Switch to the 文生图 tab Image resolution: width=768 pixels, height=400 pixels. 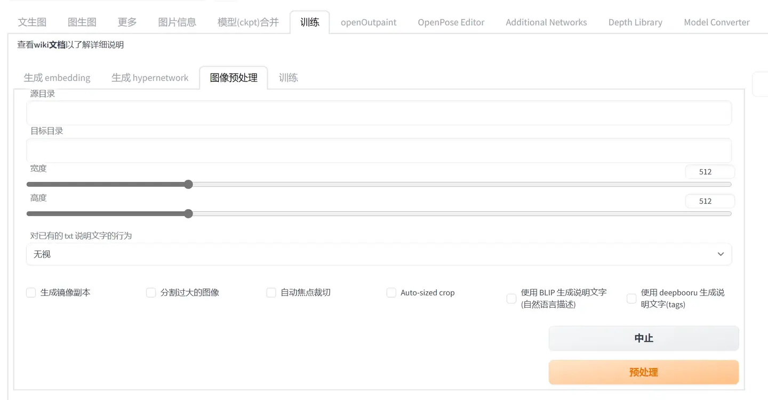point(32,22)
